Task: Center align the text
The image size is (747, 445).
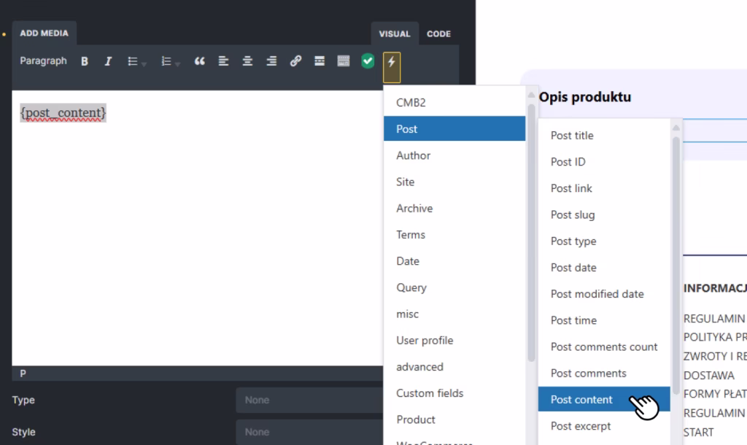Action: (x=247, y=62)
